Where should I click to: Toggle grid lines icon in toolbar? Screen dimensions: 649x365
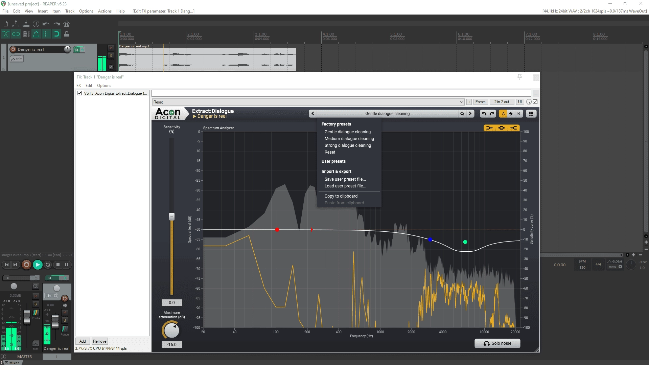tap(46, 34)
